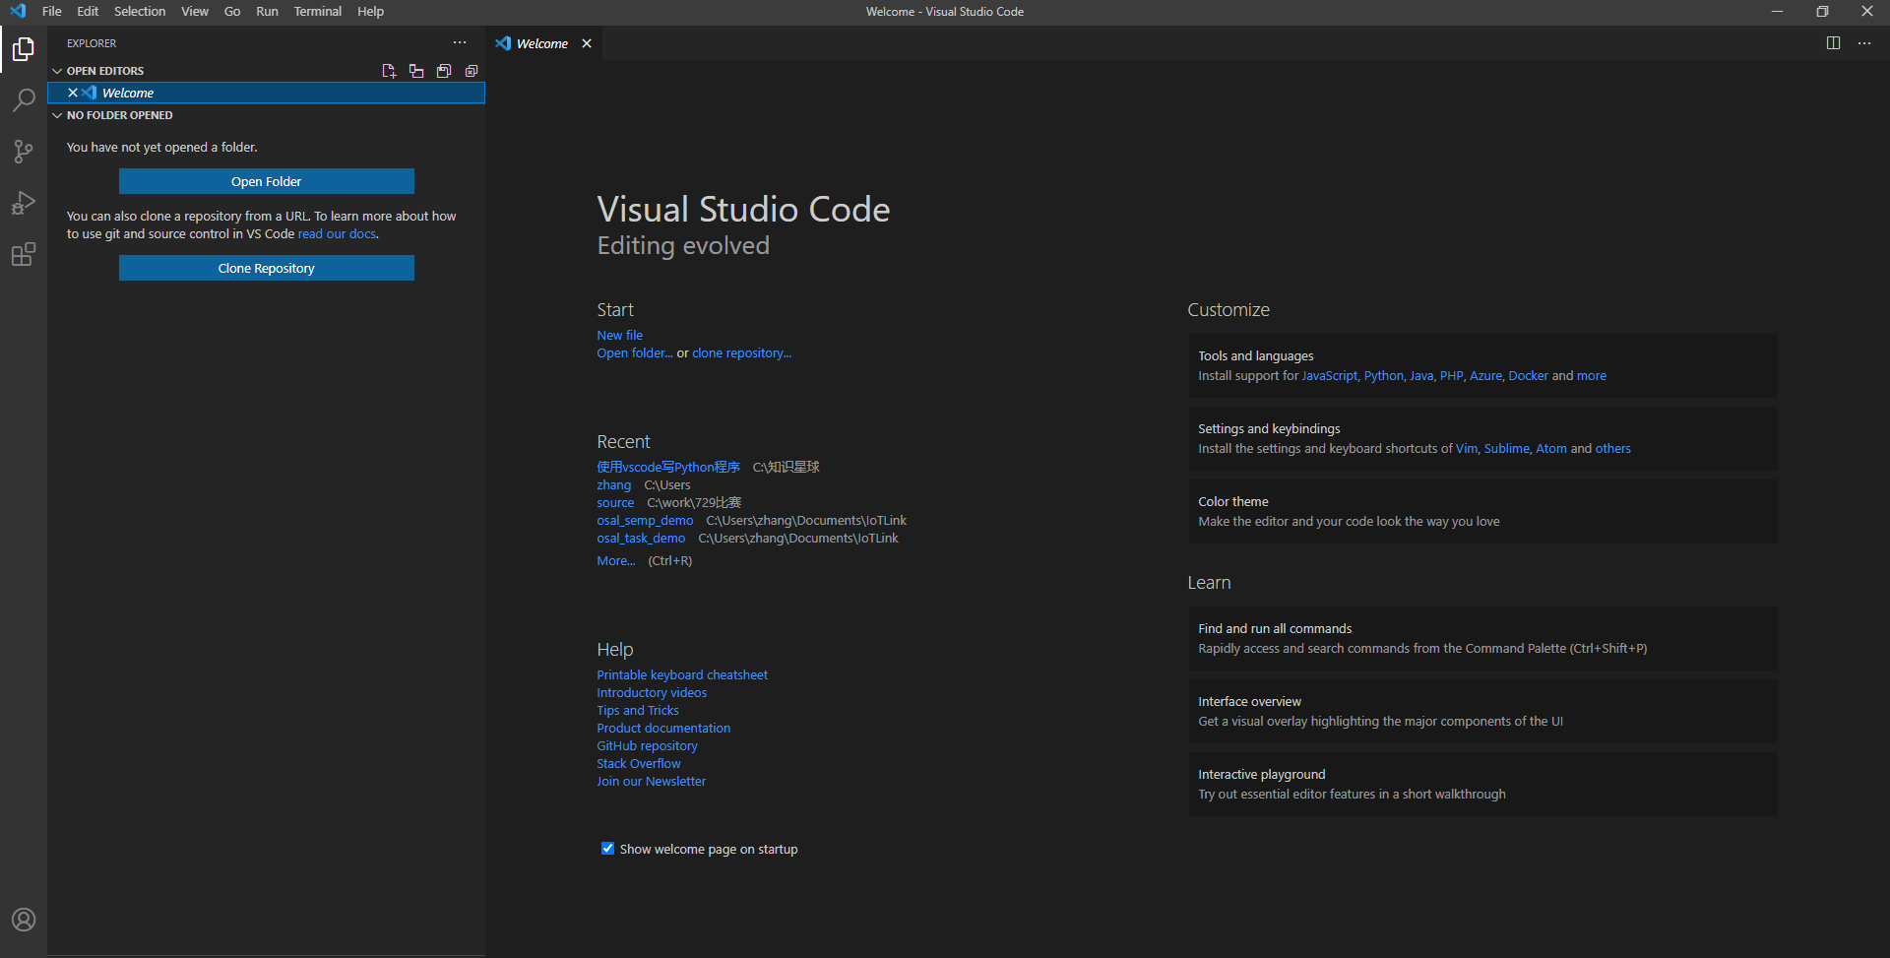Open recent osal_semp_demo folder
Image resolution: width=1890 pixels, height=958 pixels.
645,520
